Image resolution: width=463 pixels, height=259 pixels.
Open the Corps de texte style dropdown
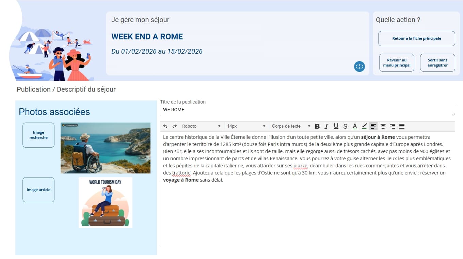(291, 126)
